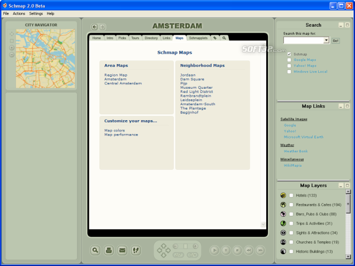Go forward with the right arrow button
This screenshot has height=266, width=355.
(x=102, y=27)
